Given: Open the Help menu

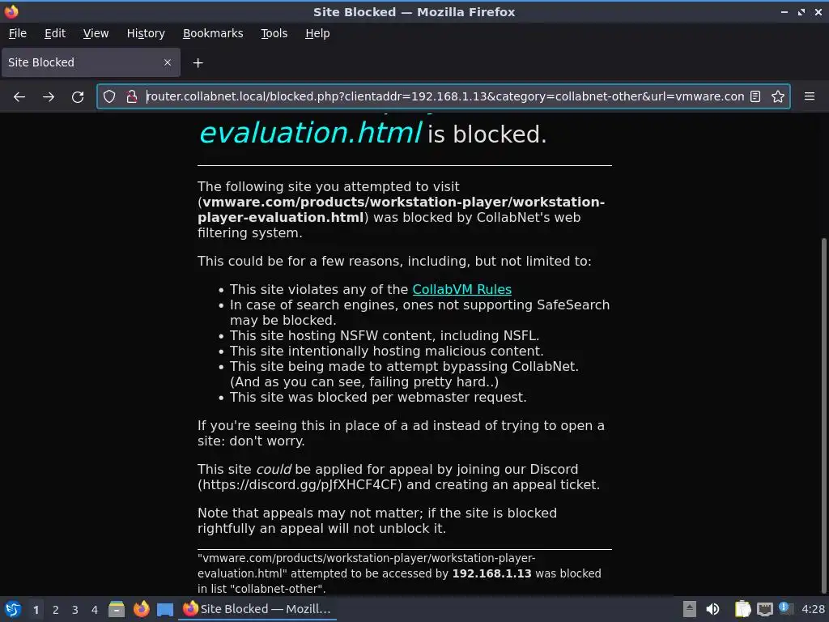Looking at the screenshot, I should pyautogui.click(x=317, y=33).
